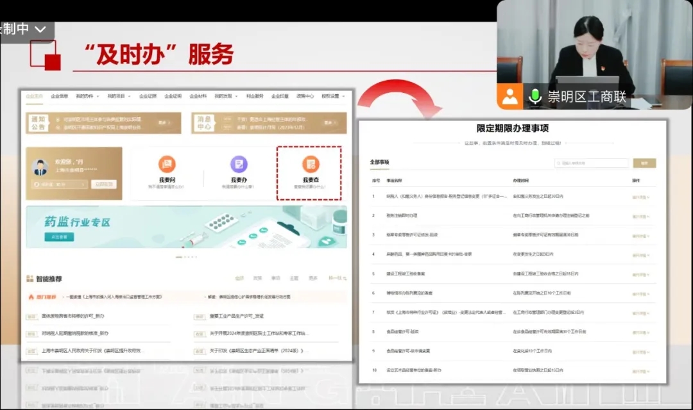Image resolution: width=693 pixels, height=410 pixels.
Task: Select the 企业证照 menu item
Action: click(x=148, y=96)
